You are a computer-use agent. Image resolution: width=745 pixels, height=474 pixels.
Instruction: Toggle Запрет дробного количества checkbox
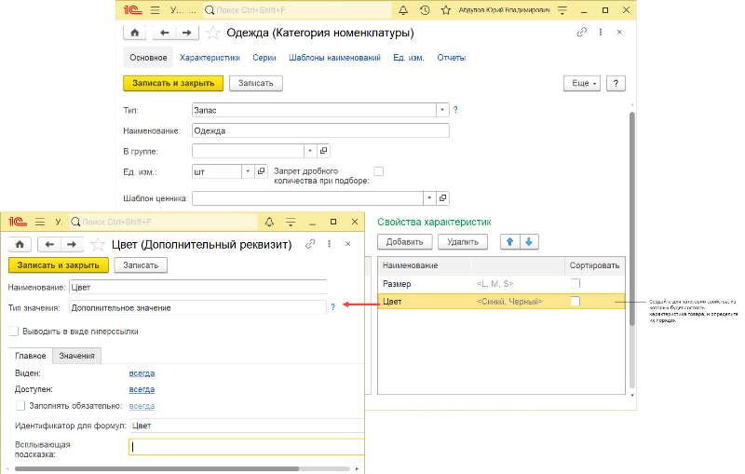(x=378, y=171)
